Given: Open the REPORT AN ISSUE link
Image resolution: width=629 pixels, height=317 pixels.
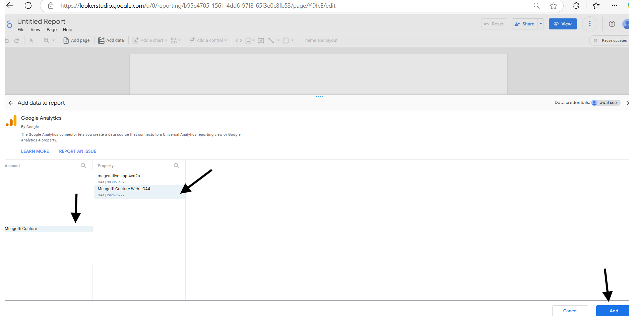Looking at the screenshot, I should click(x=77, y=151).
